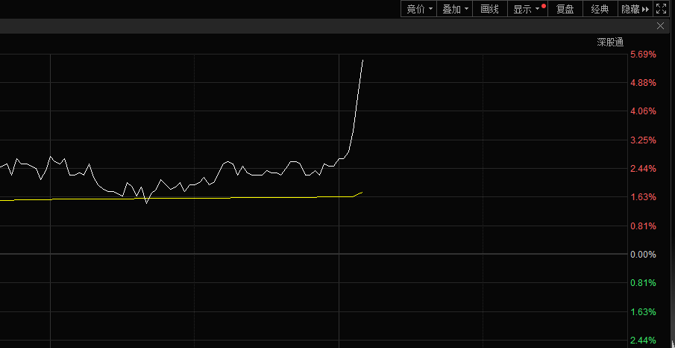Click the 复盘 replay button
Image resolution: width=675 pixels, height=348 pixels.
point(565,9)
